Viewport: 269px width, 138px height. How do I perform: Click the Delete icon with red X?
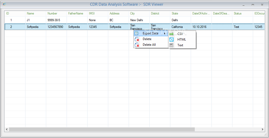pyautogui.click(x=137, y=39)
